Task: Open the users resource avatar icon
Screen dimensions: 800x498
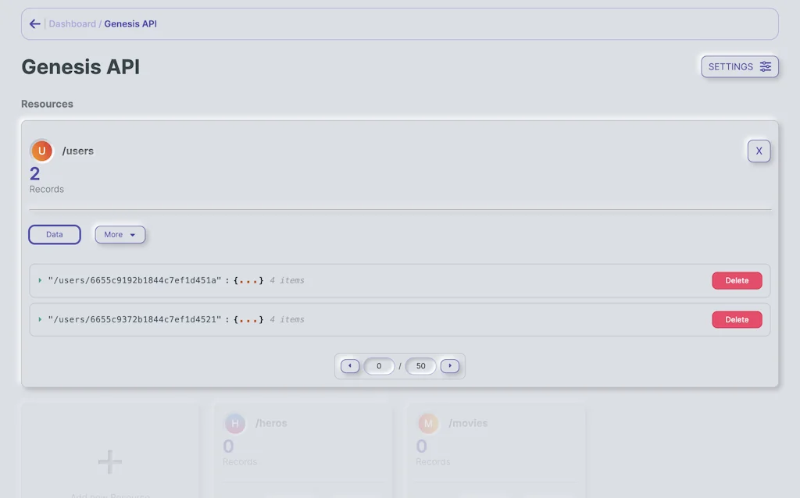Action: (x=41, y=151)
